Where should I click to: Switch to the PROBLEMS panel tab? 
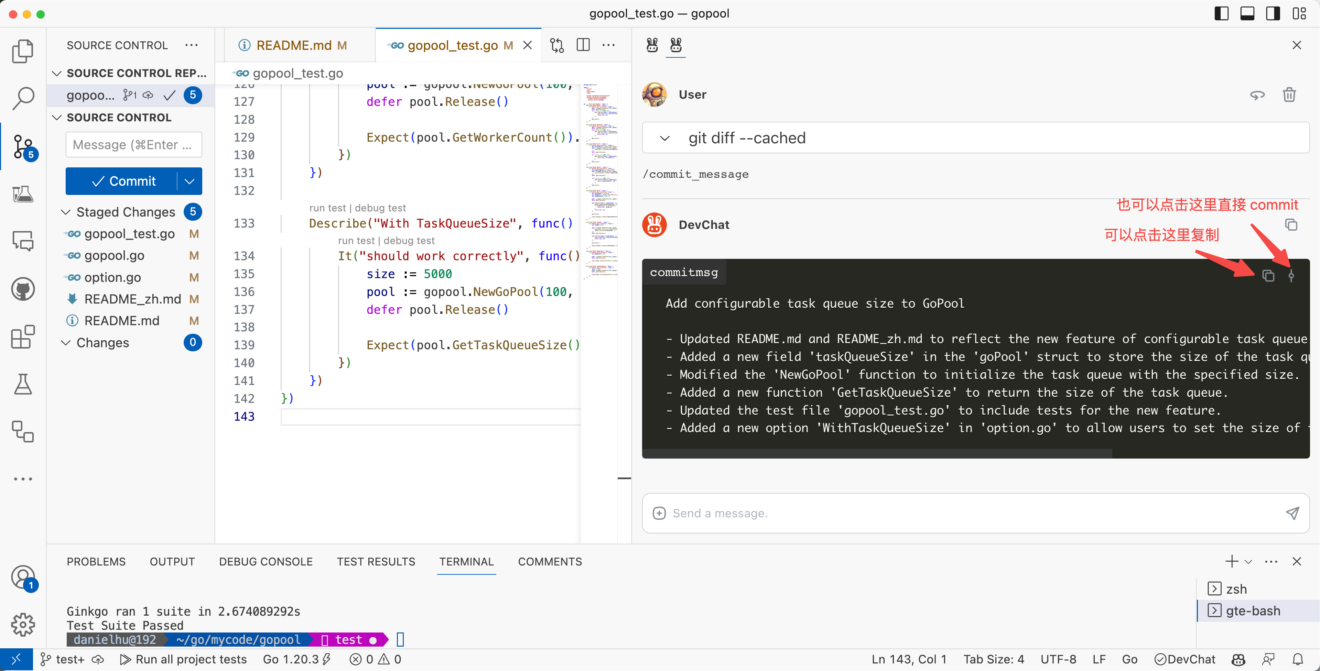pos(96,561)
